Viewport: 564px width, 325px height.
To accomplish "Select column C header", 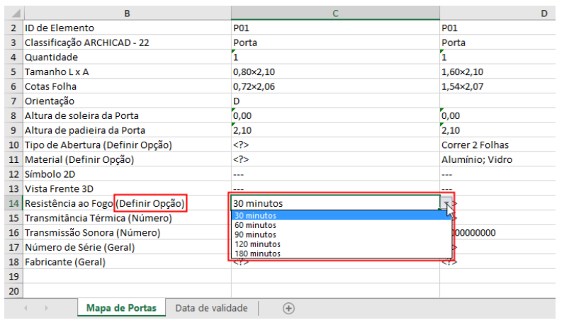I will (x=334, y=13).
